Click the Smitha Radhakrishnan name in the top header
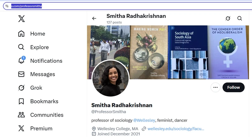252x137 pixels. coord(136,16)
